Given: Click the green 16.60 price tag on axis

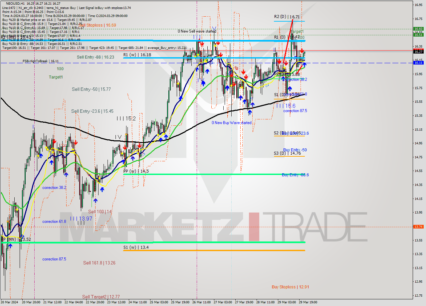Looking at the screenshot, I should tap(418, 29).
